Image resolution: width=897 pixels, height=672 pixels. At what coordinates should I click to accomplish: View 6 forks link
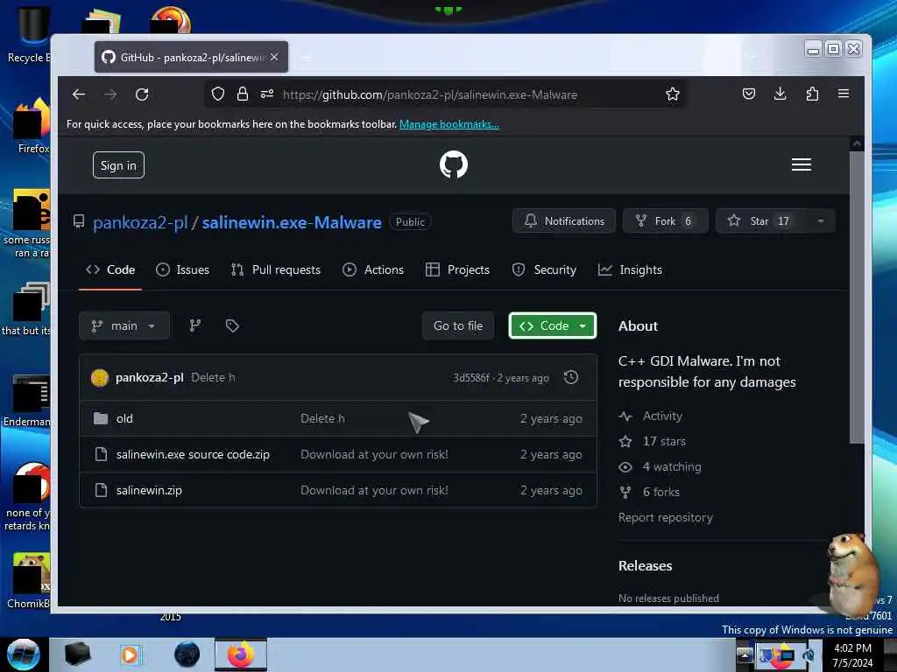pyautogui.click(x=660, y=492)
